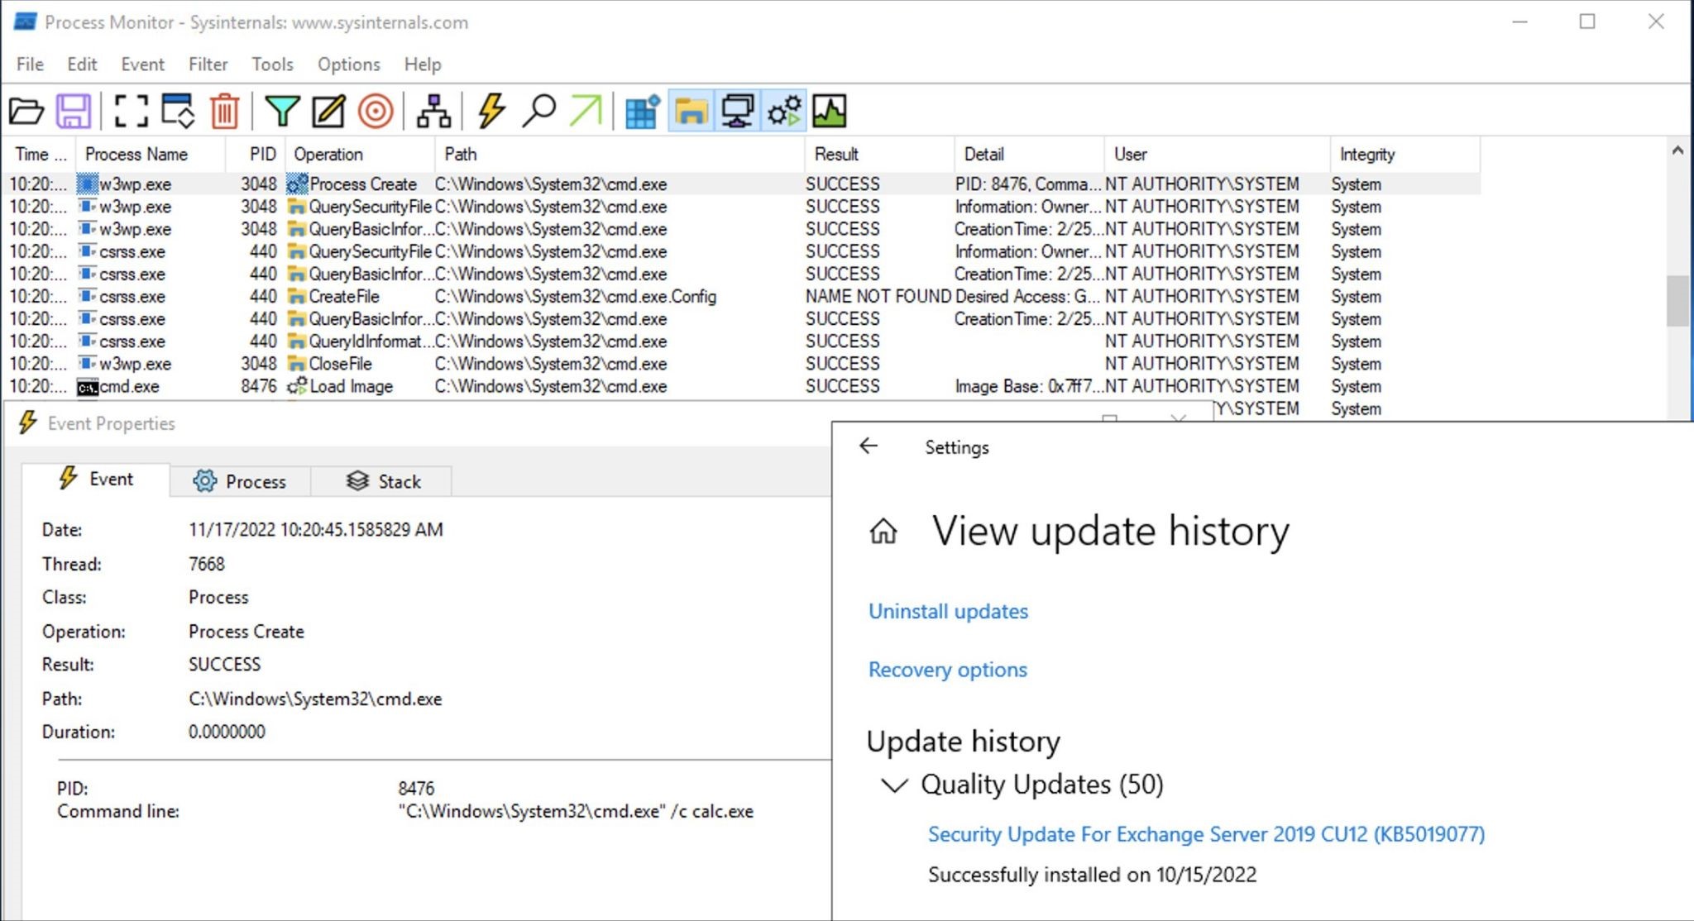1694x921 pixels.
Task: Click the Date value 11/17/2022 in Event Properties
Action: pyautogui.click(x=315, y=530)
